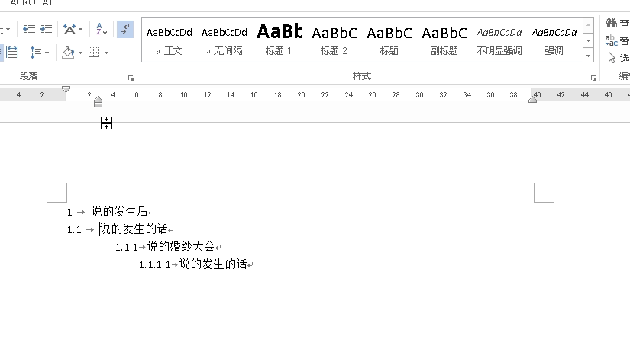The width and height of the screenshot is (630, 358).
Task: Open the styles pane dialog launcher
Action: 593,78
